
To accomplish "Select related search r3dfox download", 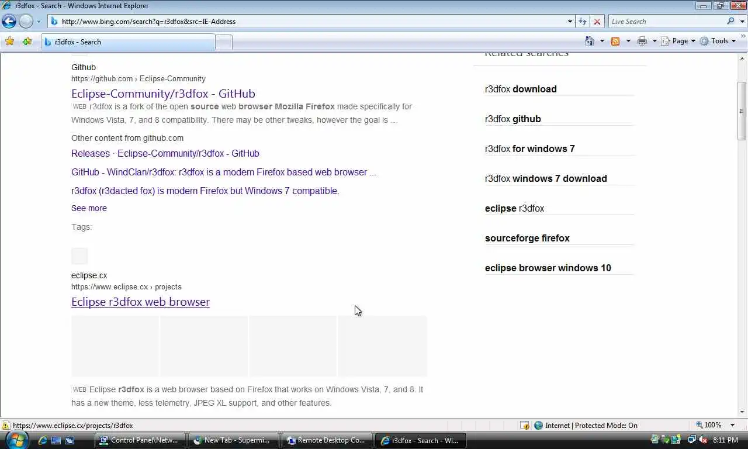I will click(521, 89).
